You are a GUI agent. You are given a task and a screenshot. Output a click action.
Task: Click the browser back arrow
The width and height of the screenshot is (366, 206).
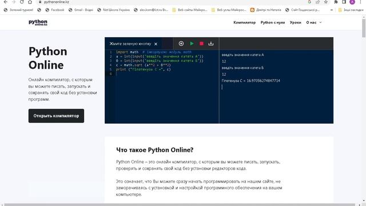(6, 2)
